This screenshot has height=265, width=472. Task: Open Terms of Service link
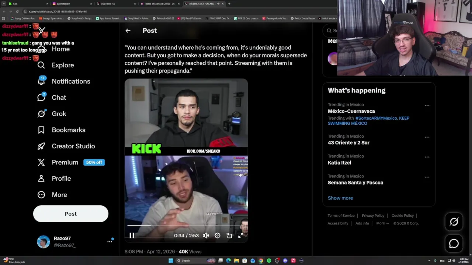pos(341,216)
